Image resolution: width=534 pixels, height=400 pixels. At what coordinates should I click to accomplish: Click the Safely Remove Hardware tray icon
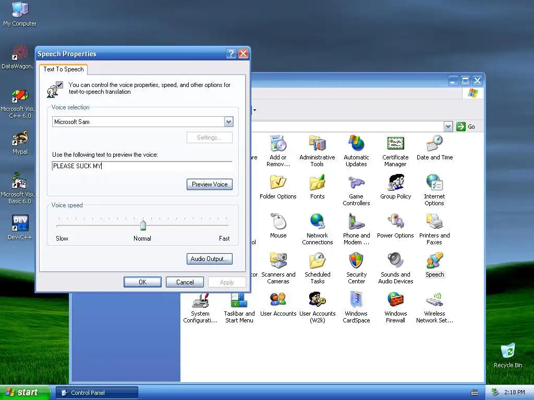point(495,393)
